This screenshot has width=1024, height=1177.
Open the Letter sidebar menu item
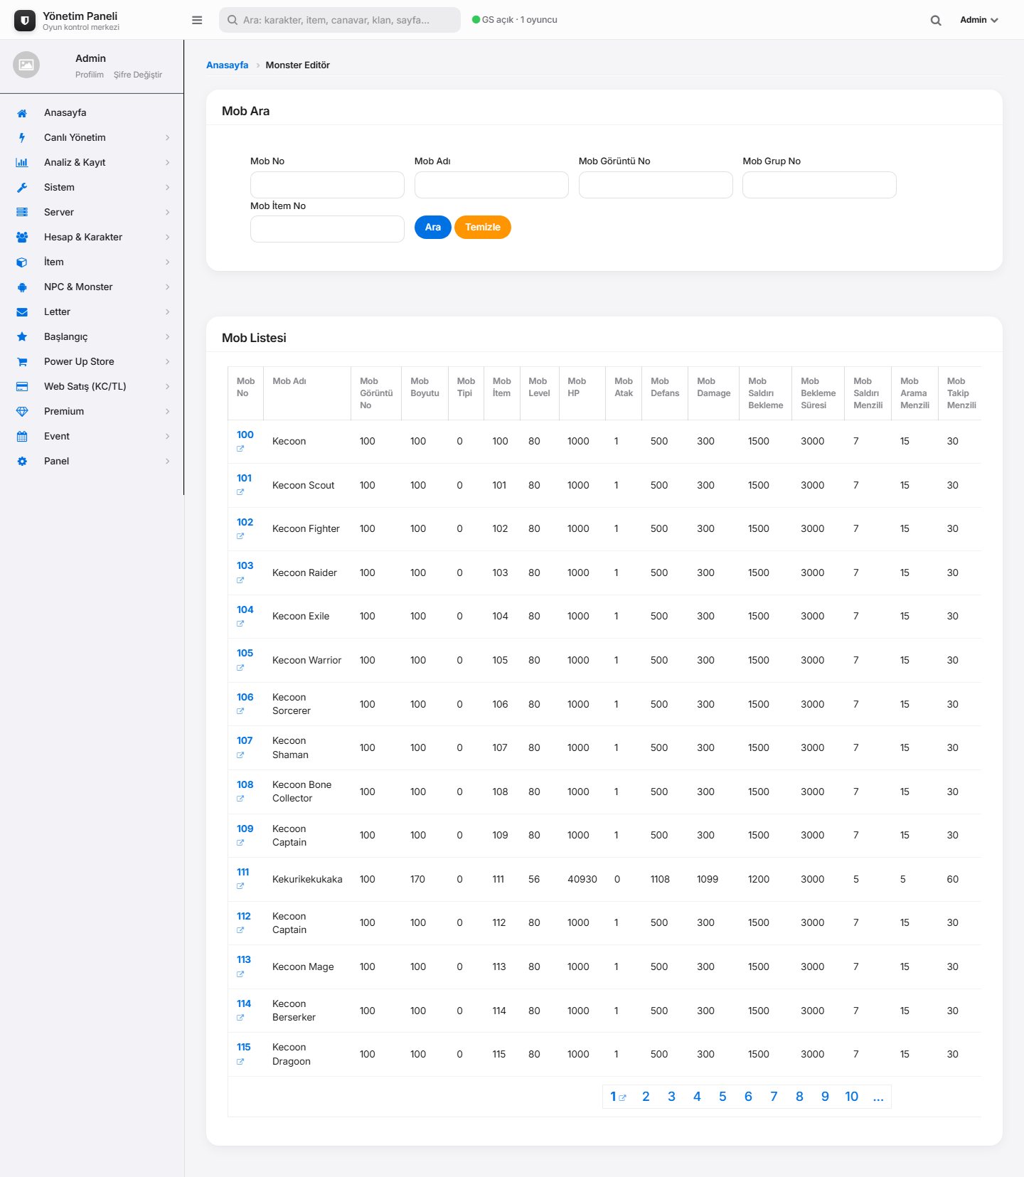[x=92, y=312]
